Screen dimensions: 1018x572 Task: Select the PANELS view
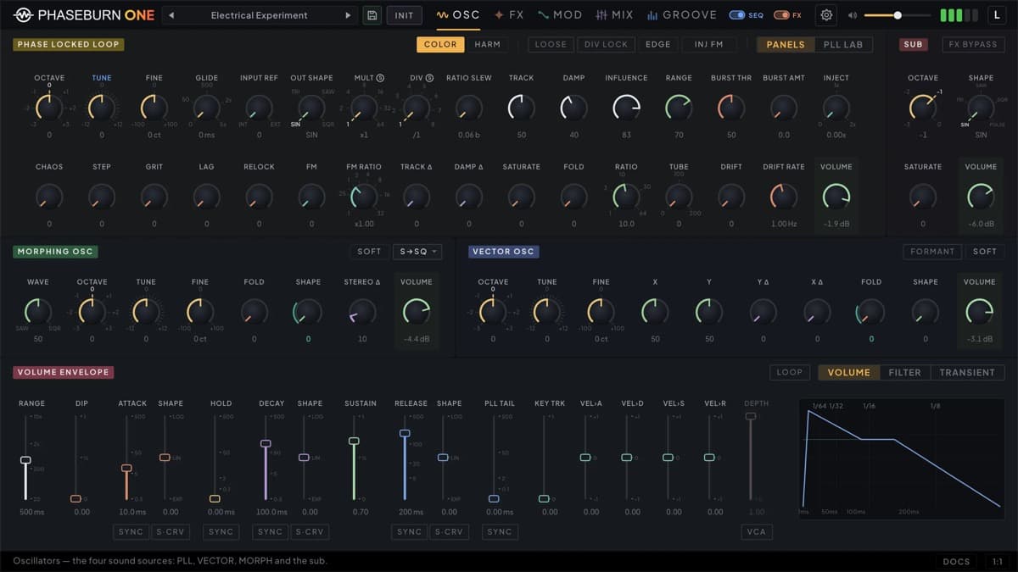pyautogui.click(x=786, y=44)
